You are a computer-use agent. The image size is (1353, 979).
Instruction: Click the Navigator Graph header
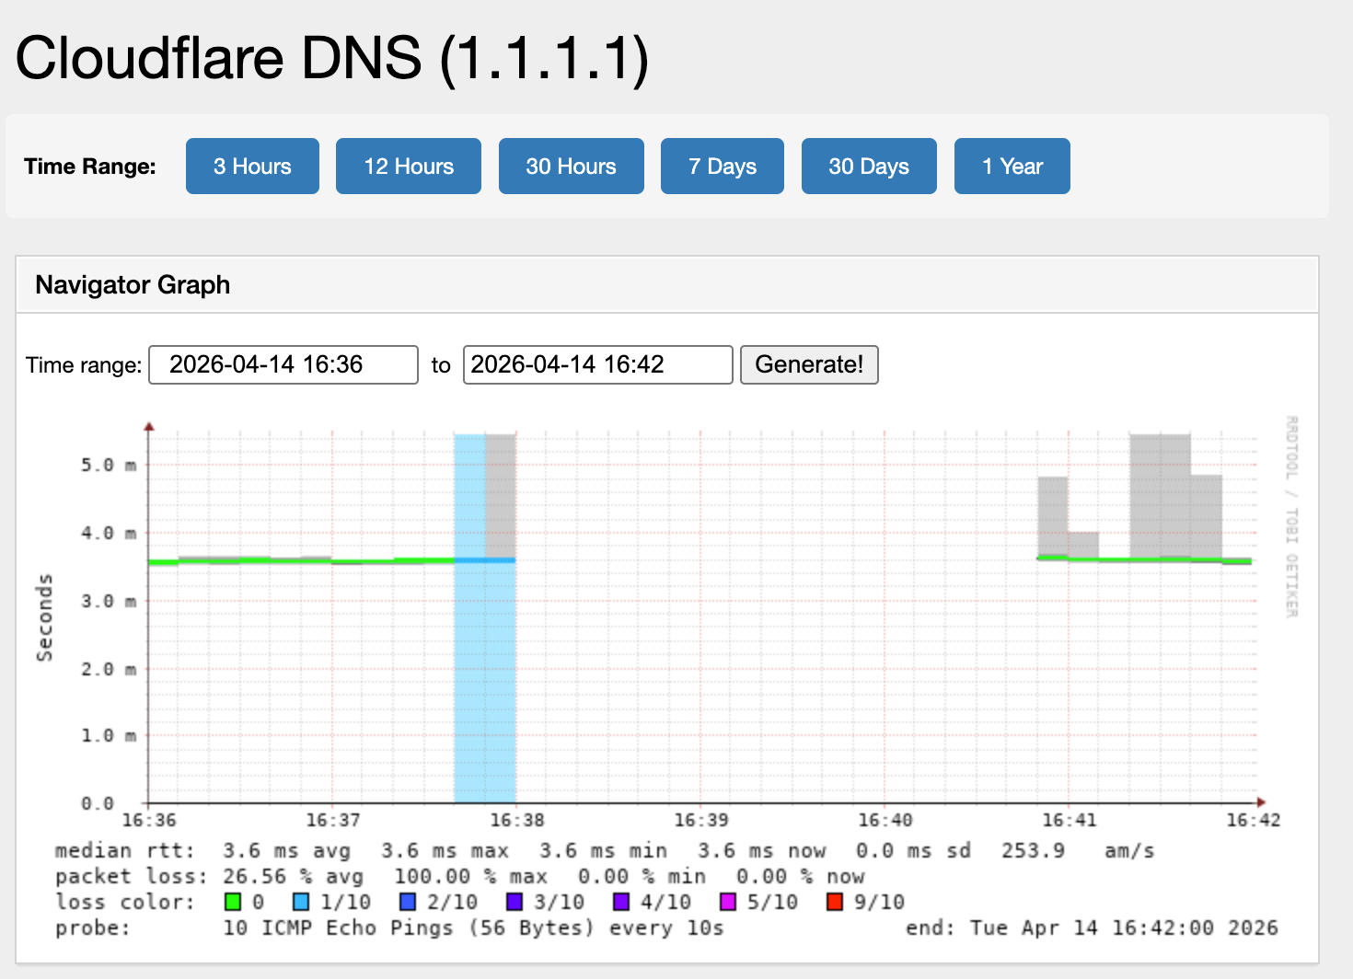tap(133, 284)
